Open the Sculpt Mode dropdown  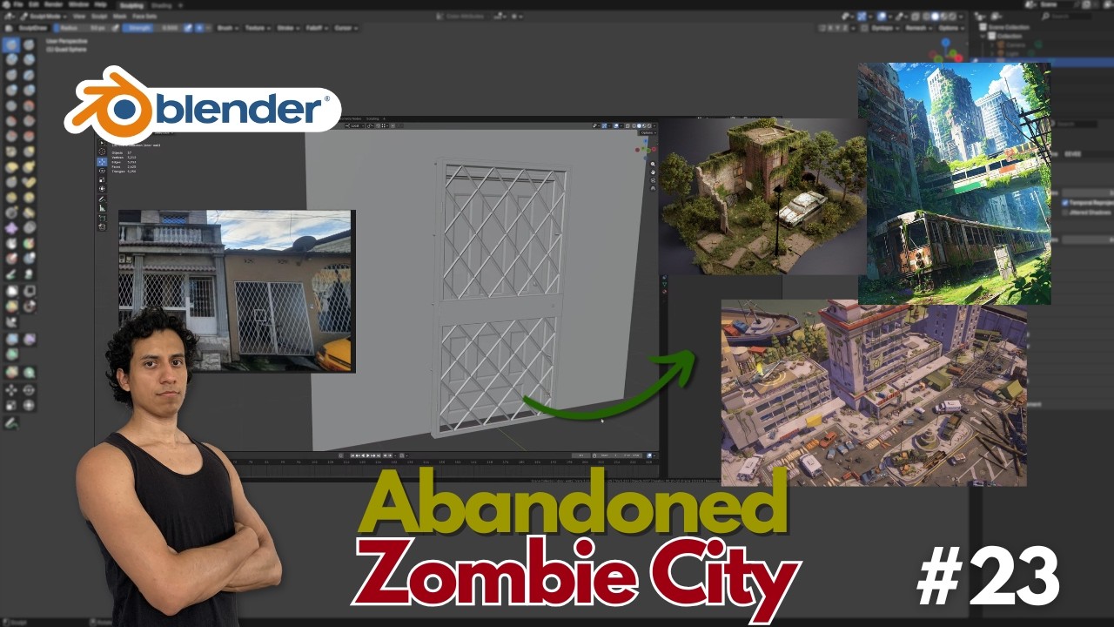tap(44, 17)
